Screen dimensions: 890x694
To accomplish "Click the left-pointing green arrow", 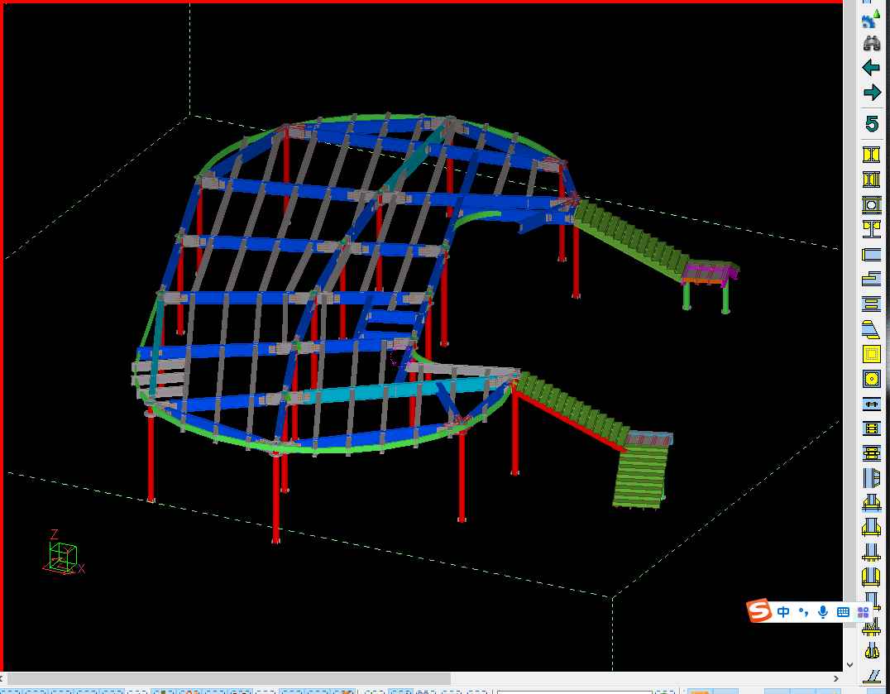I will (871, 68).
